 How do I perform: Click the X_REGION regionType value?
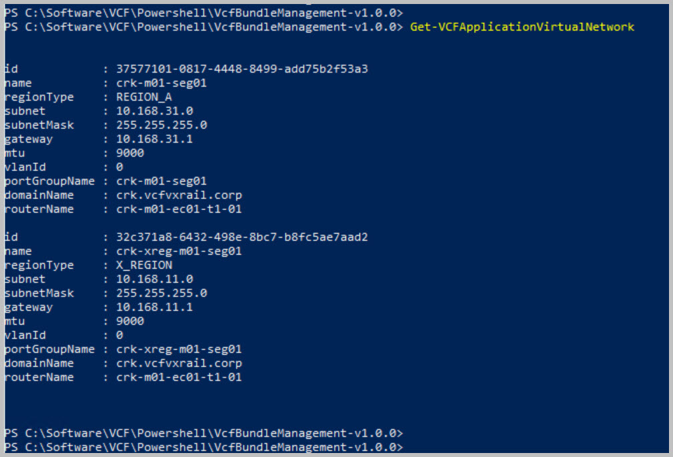tap(144, 265)
